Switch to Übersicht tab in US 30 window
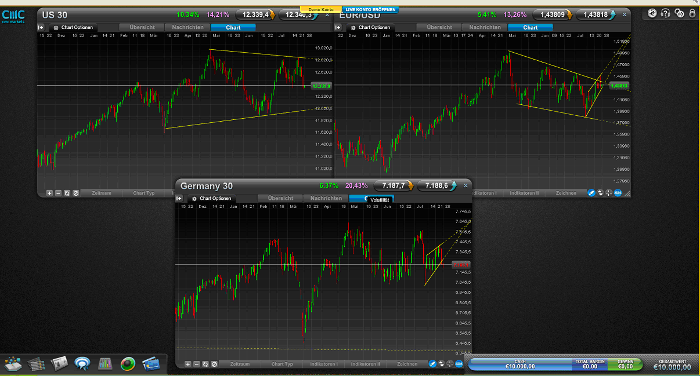 click(142, 27)
